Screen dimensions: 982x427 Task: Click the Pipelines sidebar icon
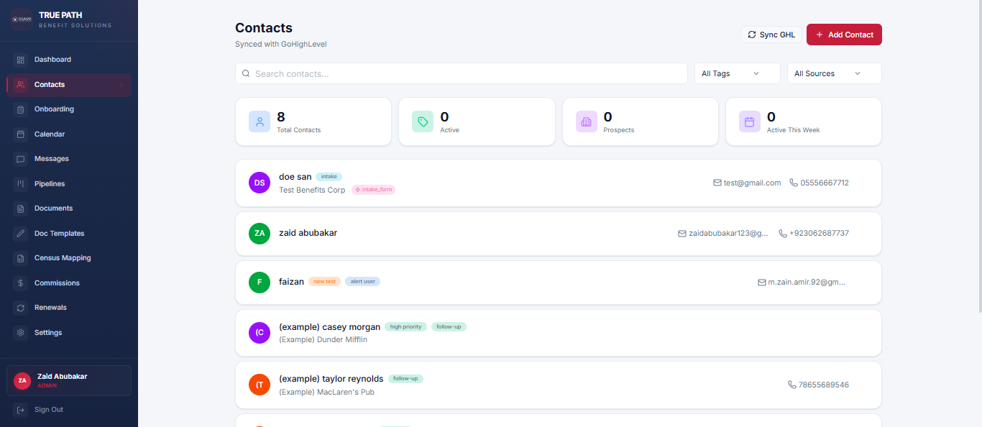click(22, 183)
